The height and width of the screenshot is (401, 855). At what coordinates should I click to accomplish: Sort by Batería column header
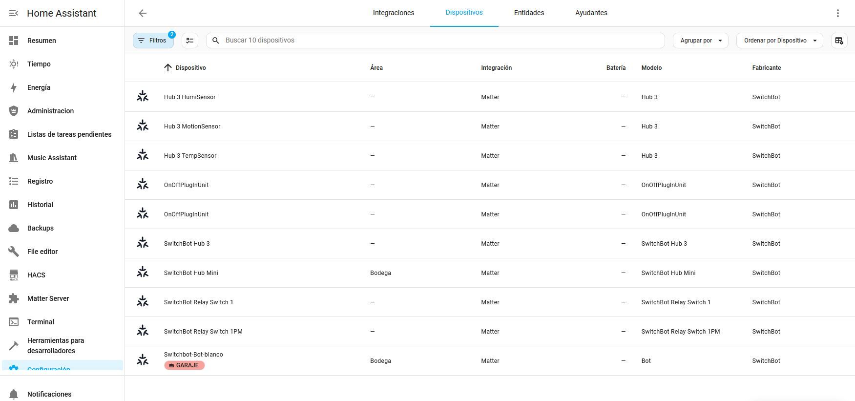[616, 68]
